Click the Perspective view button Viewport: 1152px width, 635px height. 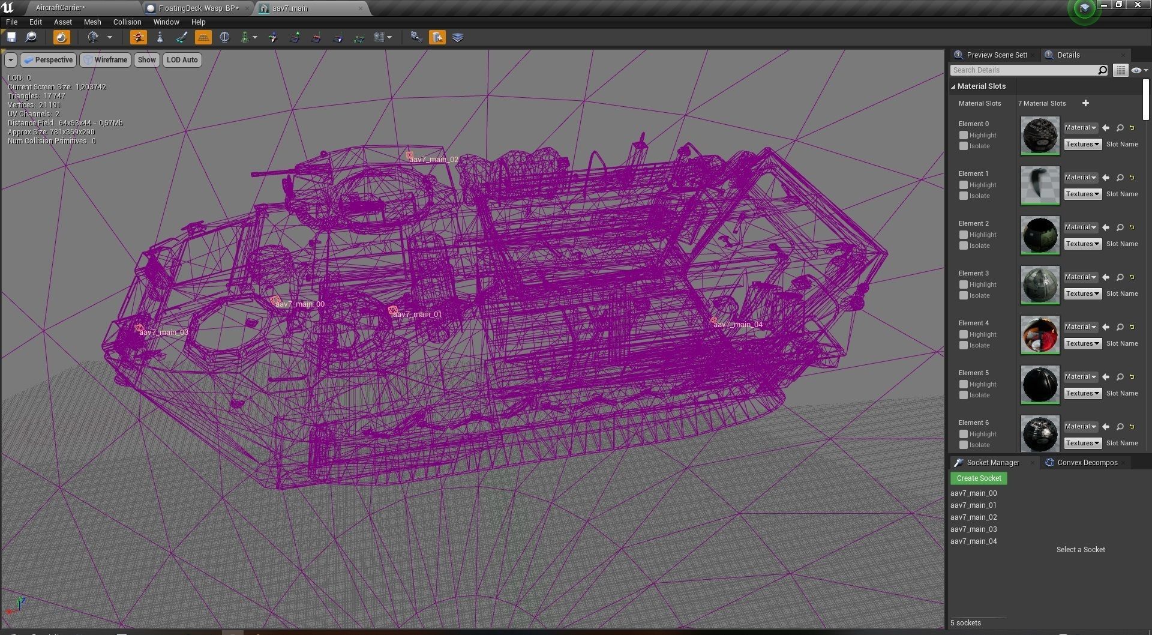click(x=48, y=60)
